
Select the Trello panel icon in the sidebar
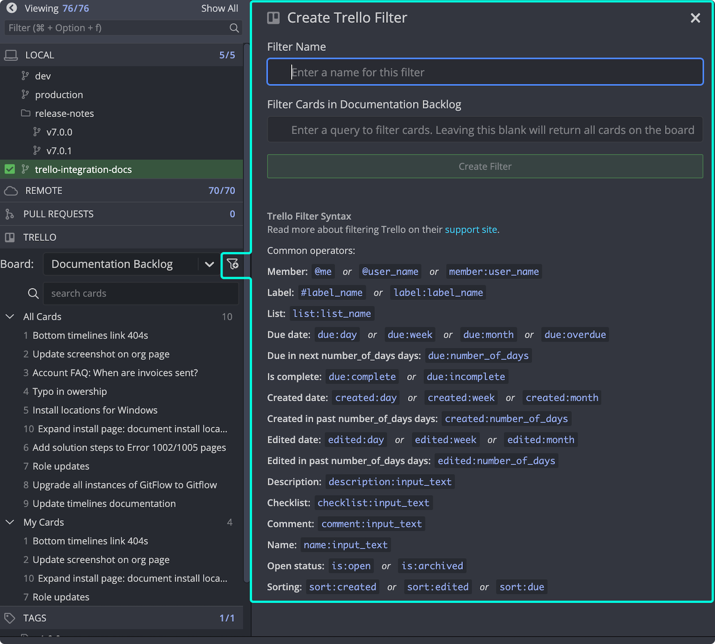pyautogui.click(x=9, y=237)
